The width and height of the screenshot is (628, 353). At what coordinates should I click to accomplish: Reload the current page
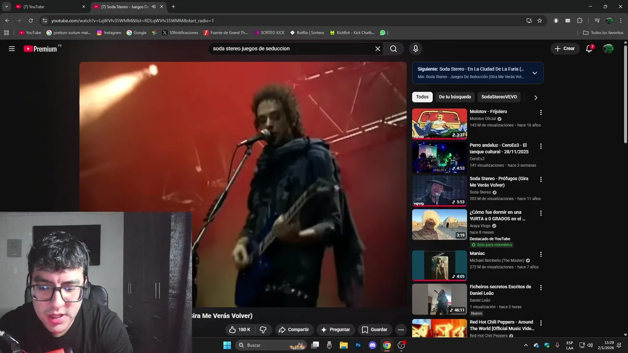[x=30, y=21]
